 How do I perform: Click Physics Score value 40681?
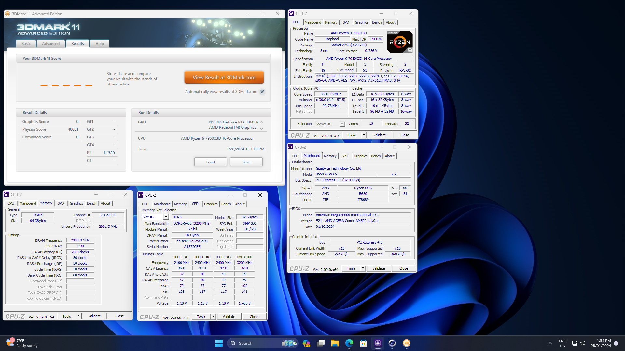[73, 129]
